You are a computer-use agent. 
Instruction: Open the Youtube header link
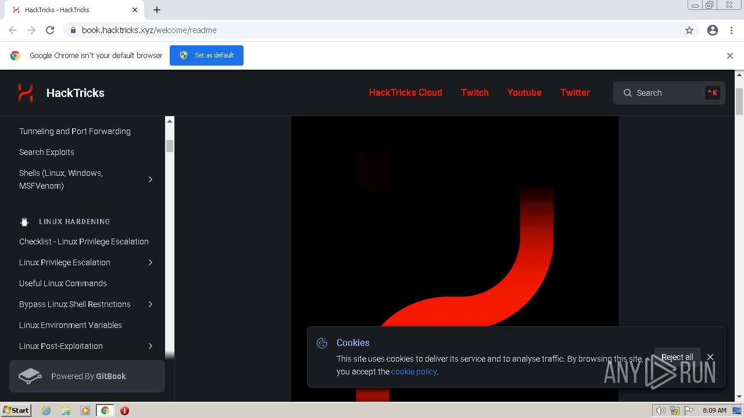point(524,92)
